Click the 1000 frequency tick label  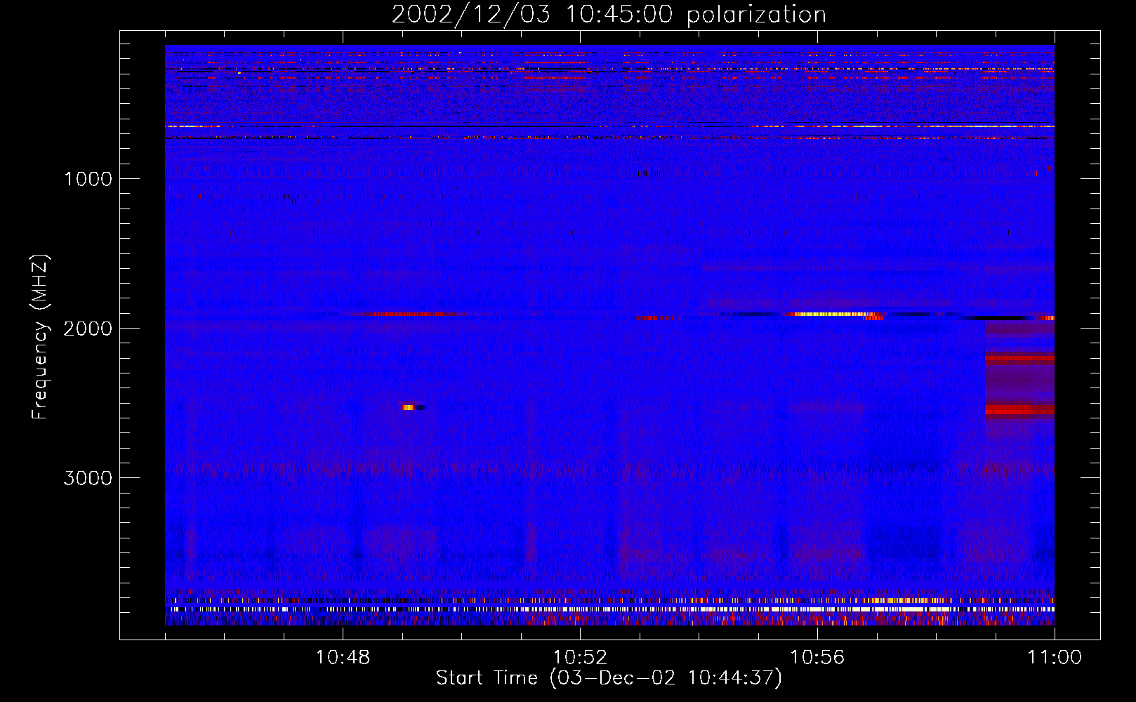point(88,179)
